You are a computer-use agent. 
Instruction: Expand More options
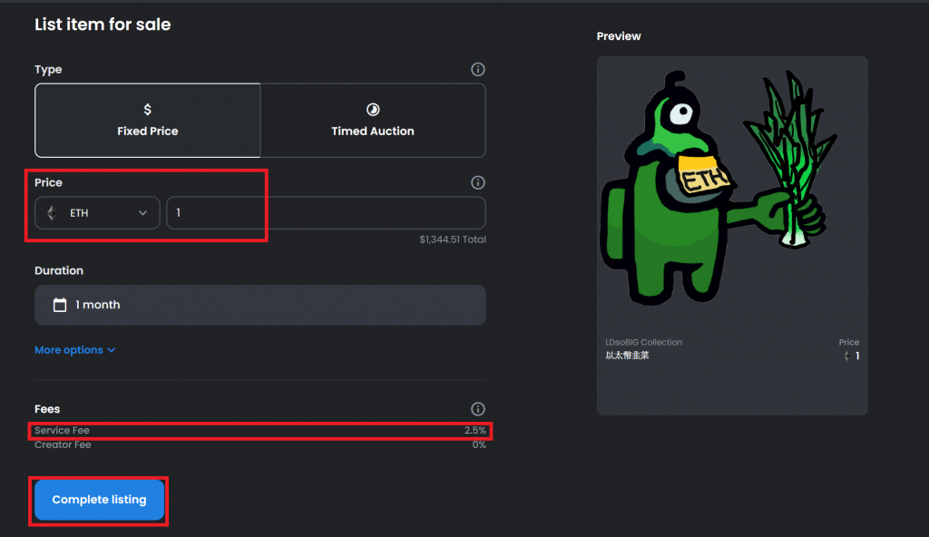74,350
